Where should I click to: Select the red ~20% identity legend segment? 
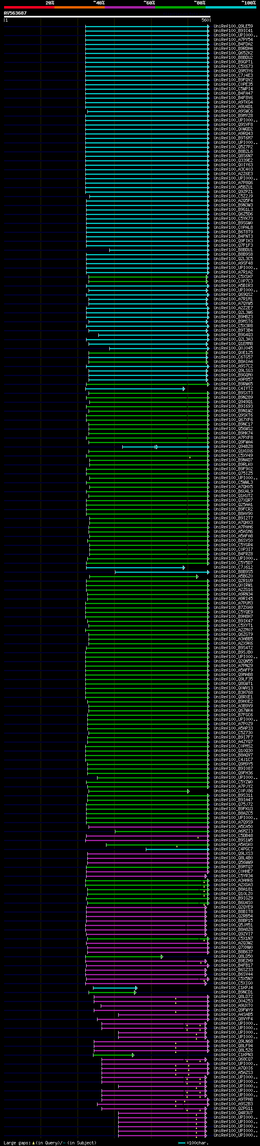[x=29, y=7]
